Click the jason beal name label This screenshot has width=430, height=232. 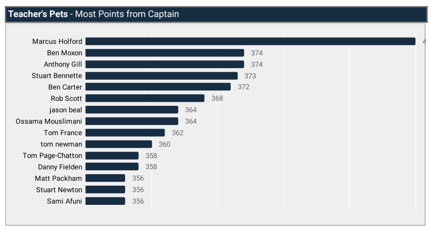[66, 110]
